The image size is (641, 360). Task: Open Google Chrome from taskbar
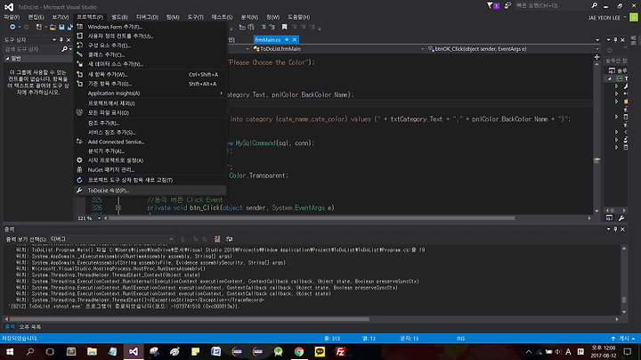click(299, 352)
